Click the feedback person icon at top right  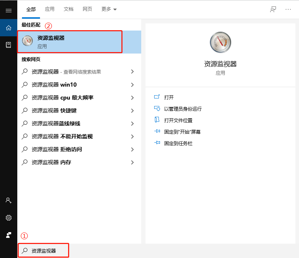click(273, 9)
